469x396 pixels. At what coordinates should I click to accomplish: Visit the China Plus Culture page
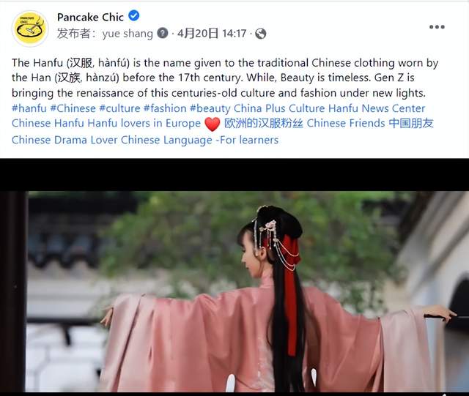click(x=279, y=108)
